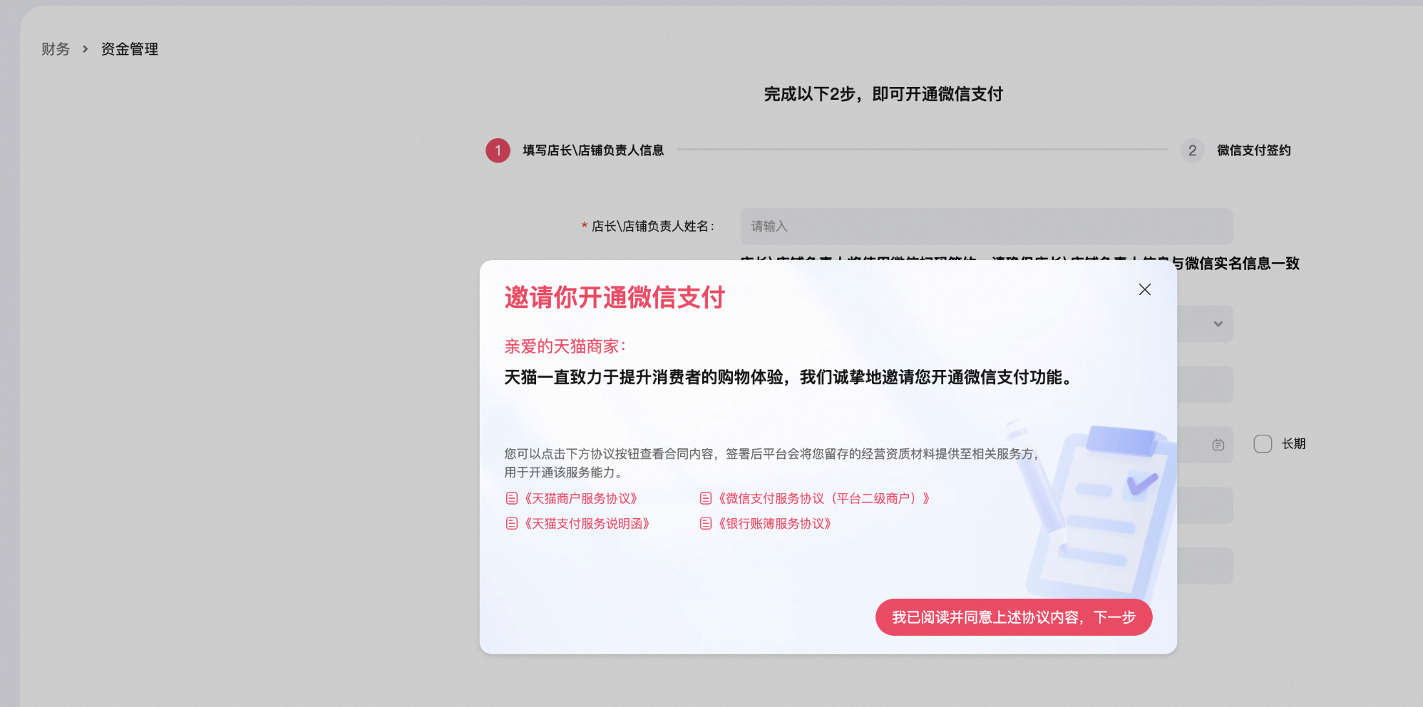Viewport: 1423px width, 707px height.
Task: Open the 《微信支付服务协议（平台二级商户）》 link
Action: pyautogui.click(x=823, y=498)
